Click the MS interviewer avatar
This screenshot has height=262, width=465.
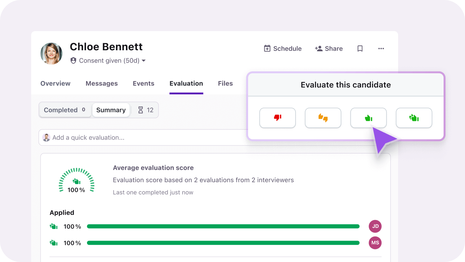375,243
